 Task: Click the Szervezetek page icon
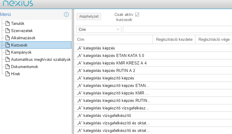click(8, 31)
